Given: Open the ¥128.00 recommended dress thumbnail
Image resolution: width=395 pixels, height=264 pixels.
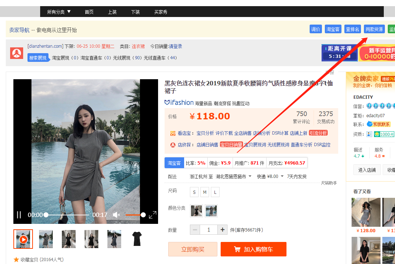Looking at the screenshot, I should (x=366, y=212).
